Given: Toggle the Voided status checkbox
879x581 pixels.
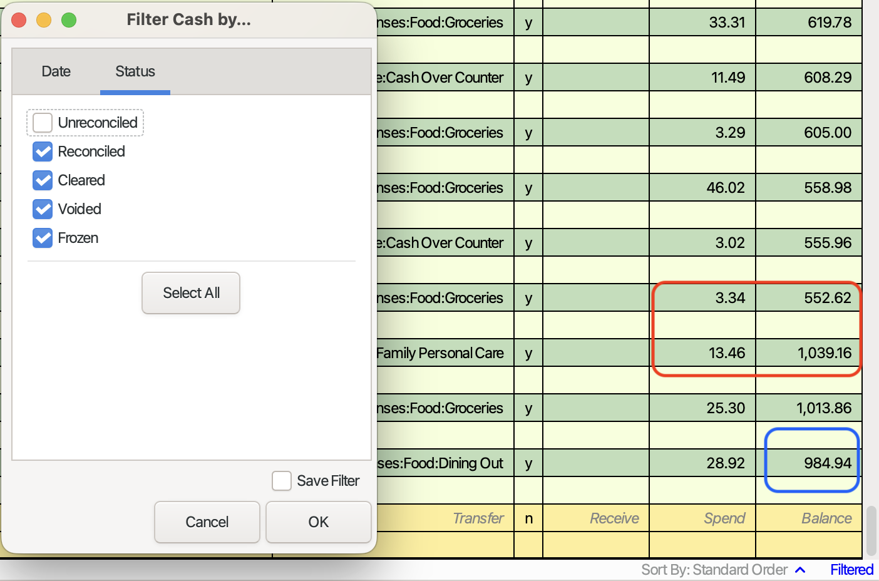Looking at the screenshot, I should tap(43, 209).
